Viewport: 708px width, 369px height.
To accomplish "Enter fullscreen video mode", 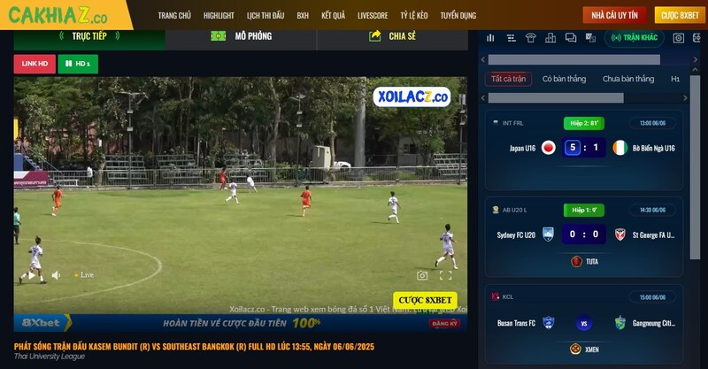I will pyautogui.click(x=446, y=275).
